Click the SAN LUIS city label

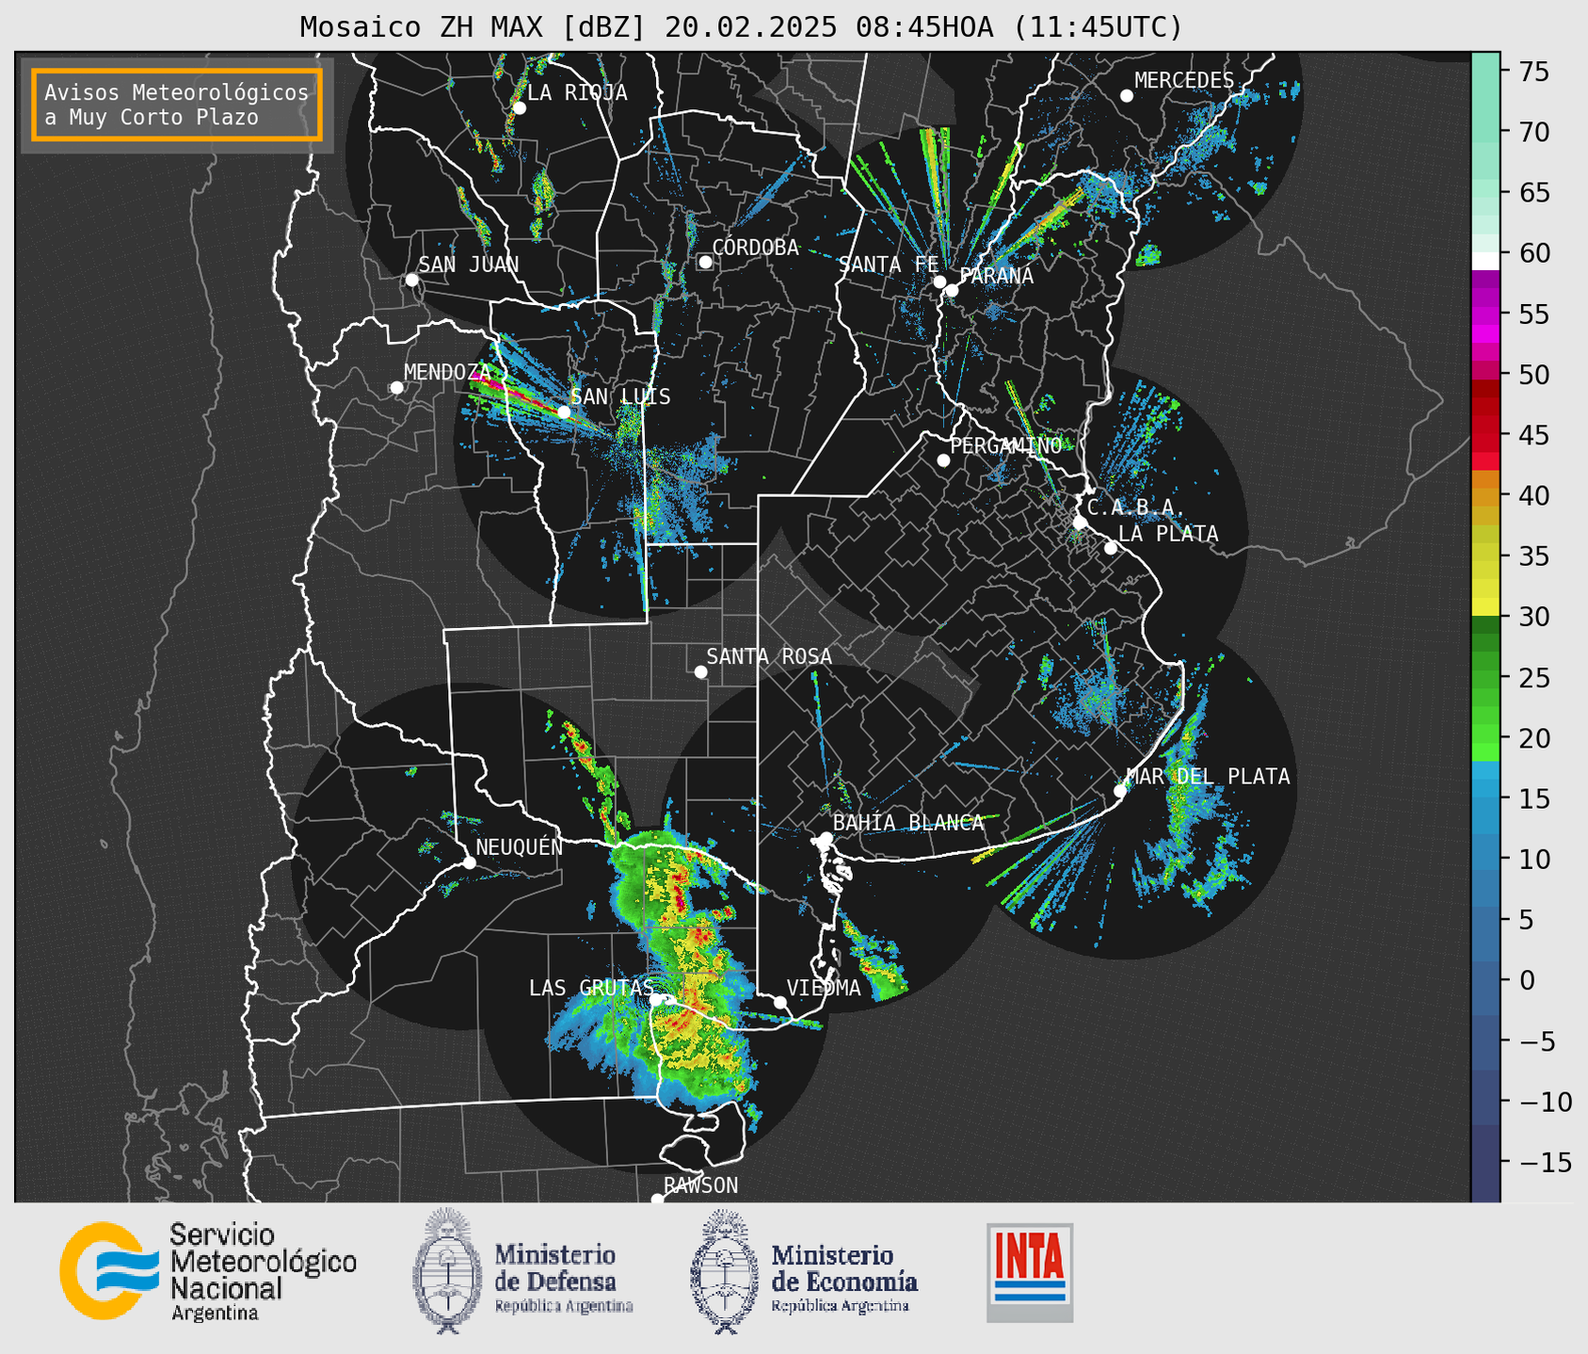coord(621,397)
